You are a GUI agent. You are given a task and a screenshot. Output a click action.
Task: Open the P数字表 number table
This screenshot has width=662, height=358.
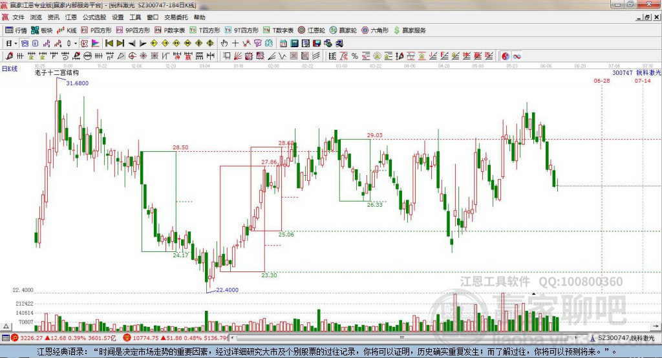coord(170,30)
